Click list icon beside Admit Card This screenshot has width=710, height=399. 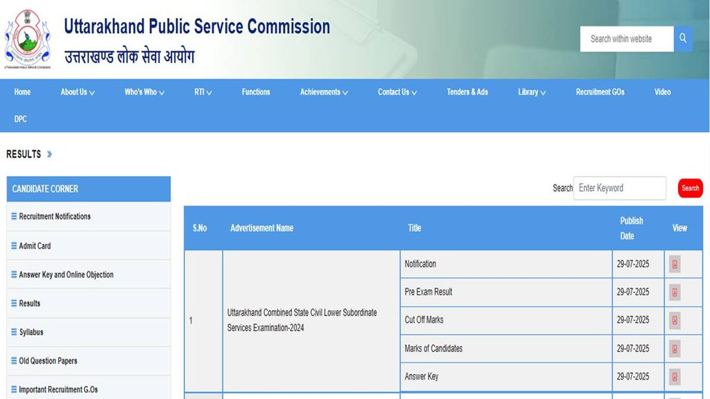[14, 246]
